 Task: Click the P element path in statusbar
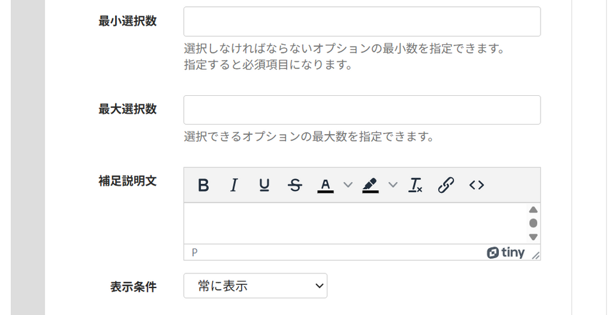(x=194, y=252)
